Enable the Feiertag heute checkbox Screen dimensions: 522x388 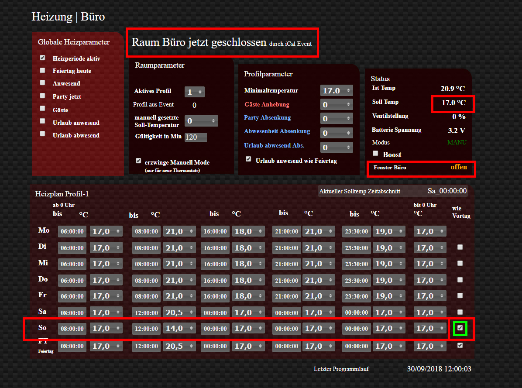tap(42, 70)
